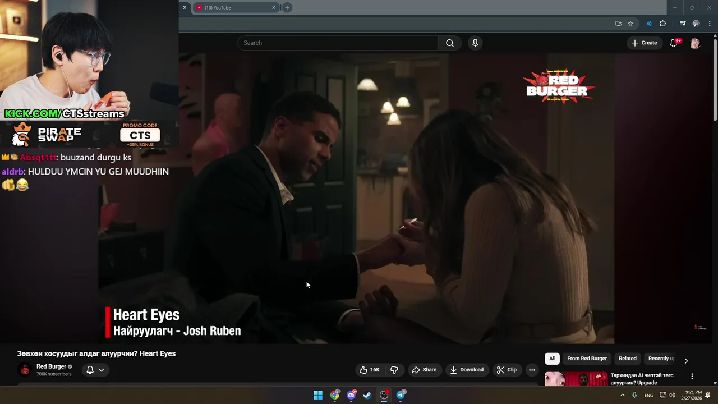
Task: Open the Red Burger channel avatar
Action: (25, 370)
